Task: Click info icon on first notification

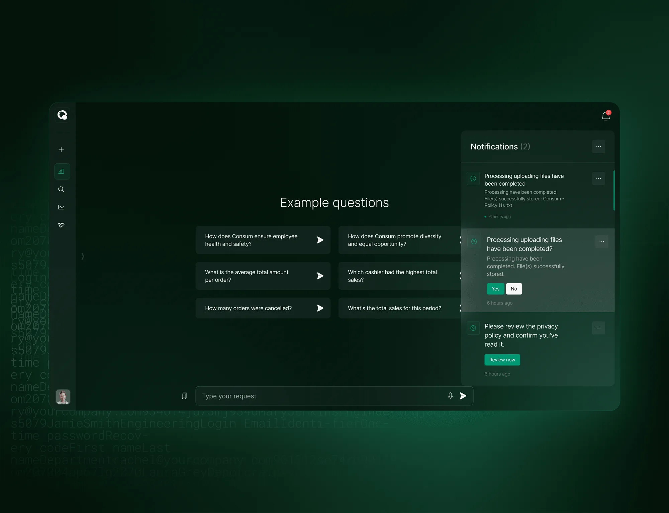Action: pyautogui.click(x=473, y=179)
